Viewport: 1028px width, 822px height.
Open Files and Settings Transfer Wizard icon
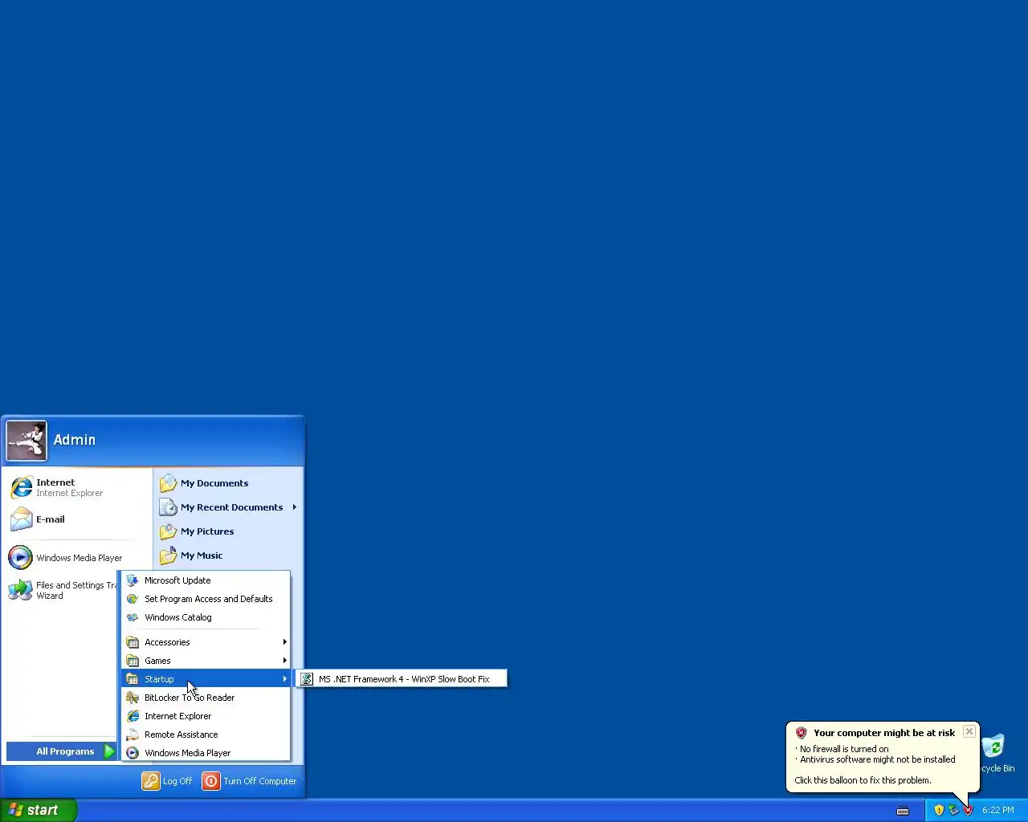(20, 590)
